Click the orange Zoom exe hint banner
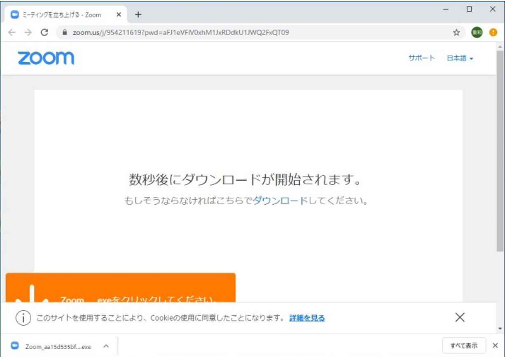505x357 pixels. [x=121, y=288]
